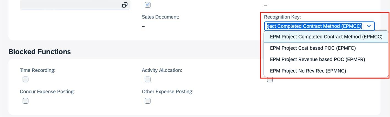This screenshot has width=390, height=117.
Task: Collapse the Recognition Key dropdown arrow
Action: tap(369, 26)
